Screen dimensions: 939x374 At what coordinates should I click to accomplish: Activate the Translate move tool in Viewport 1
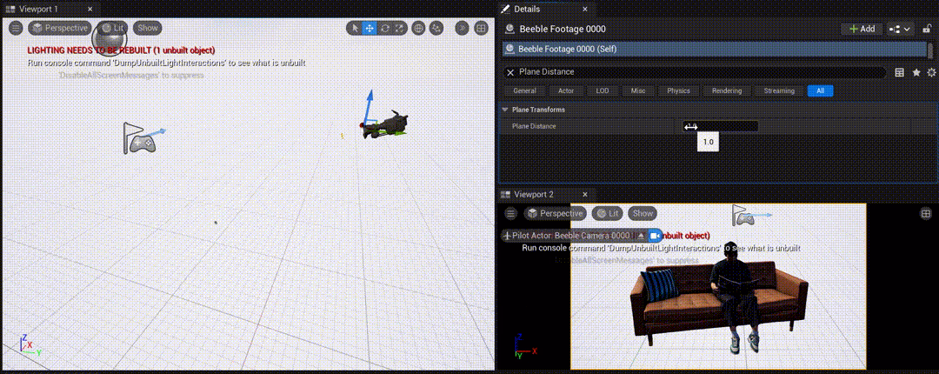coord(370,28)
